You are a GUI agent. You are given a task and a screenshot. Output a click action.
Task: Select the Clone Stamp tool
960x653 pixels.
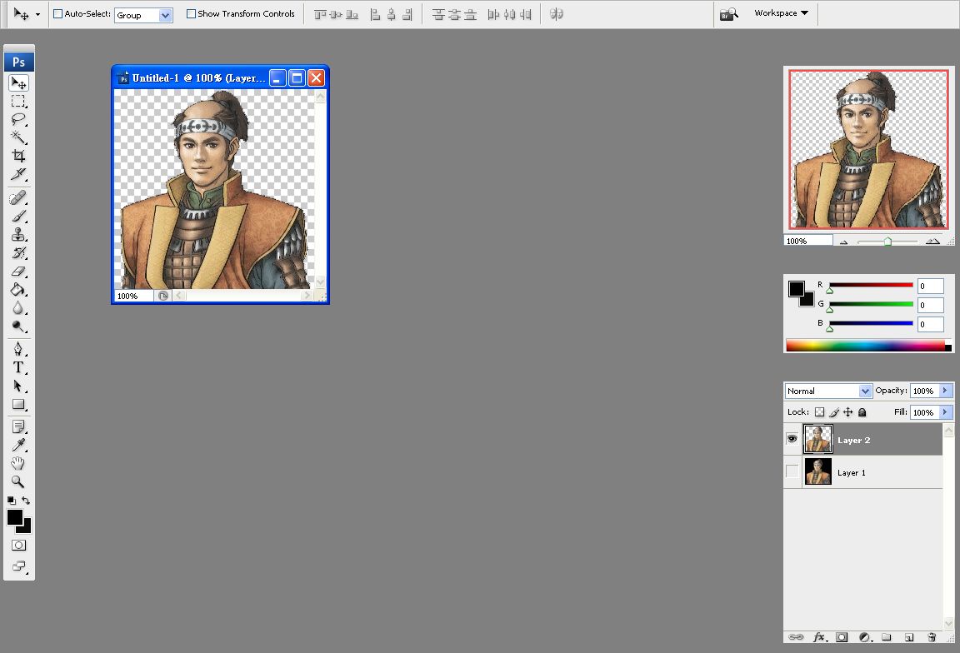[18, 234]
